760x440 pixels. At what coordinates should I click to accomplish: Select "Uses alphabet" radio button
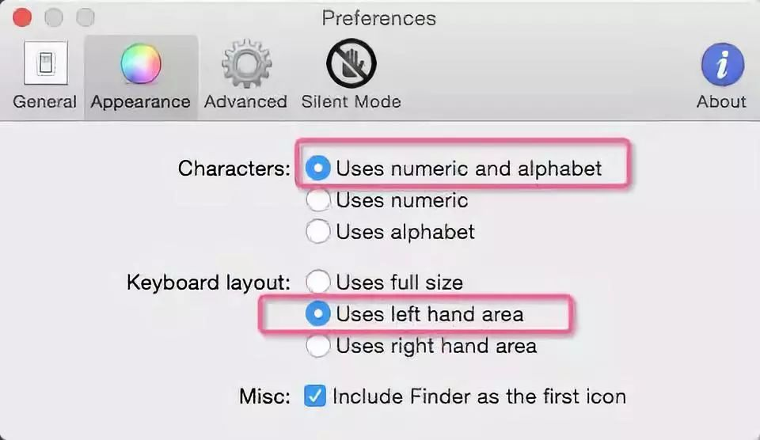pyautogui.click(x=318, y=232)
